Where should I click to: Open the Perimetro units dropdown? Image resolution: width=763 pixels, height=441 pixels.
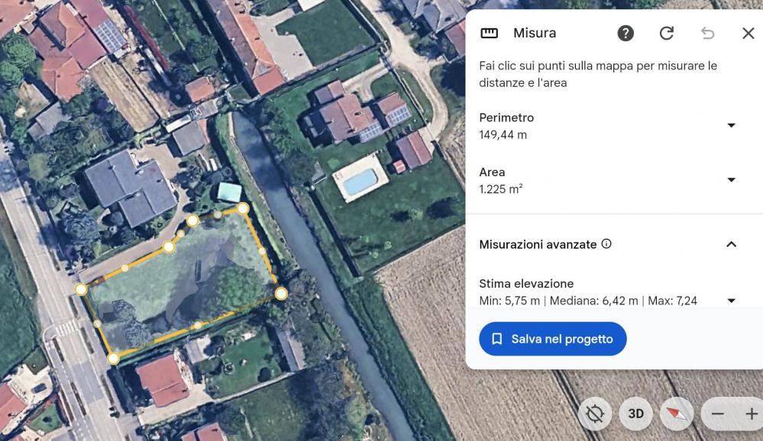coord(731,126)
